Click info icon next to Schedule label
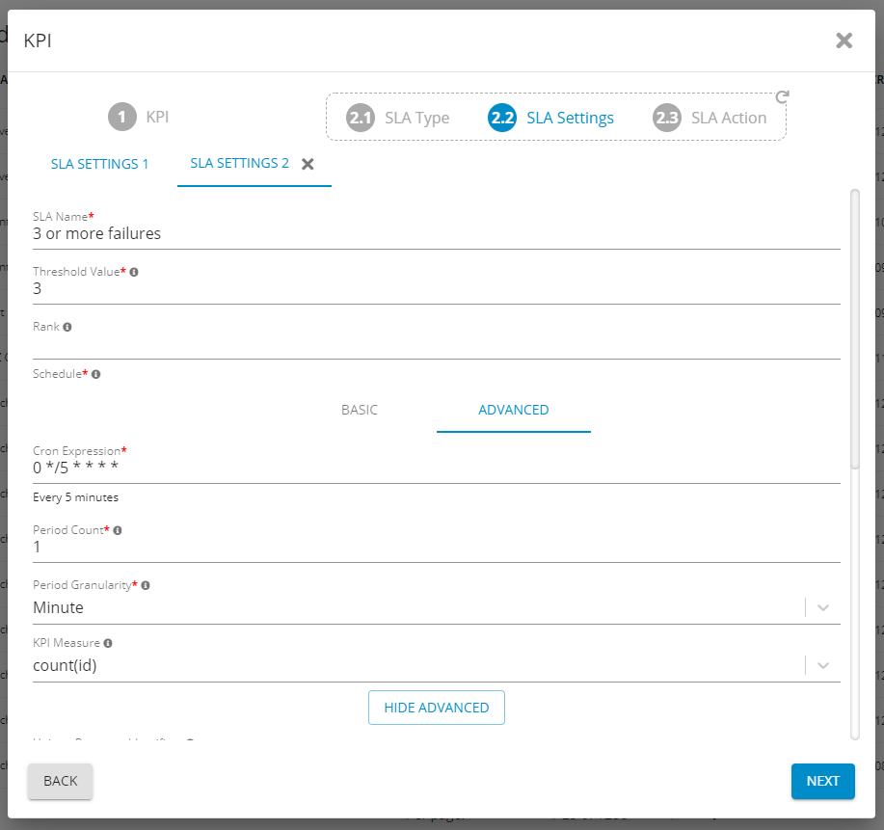 pyautogui.click(x=96, y=374)
